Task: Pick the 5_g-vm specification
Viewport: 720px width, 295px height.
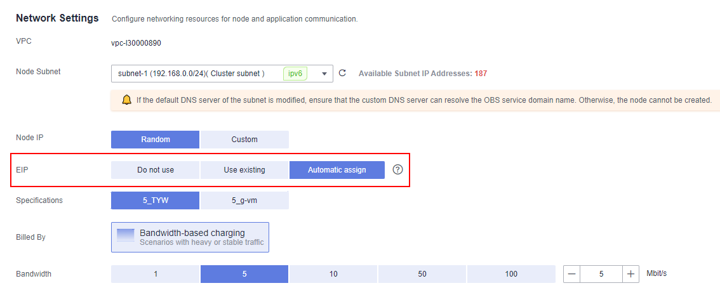Action: click(x=244, y=200)
